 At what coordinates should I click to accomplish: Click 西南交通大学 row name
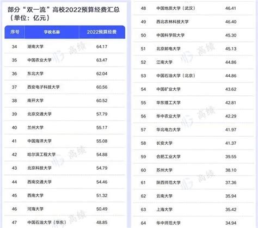39,182
